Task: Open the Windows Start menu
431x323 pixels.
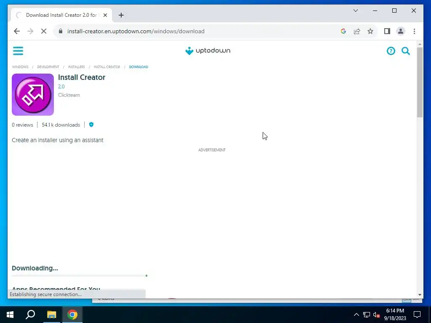Action: coord(10,315)
